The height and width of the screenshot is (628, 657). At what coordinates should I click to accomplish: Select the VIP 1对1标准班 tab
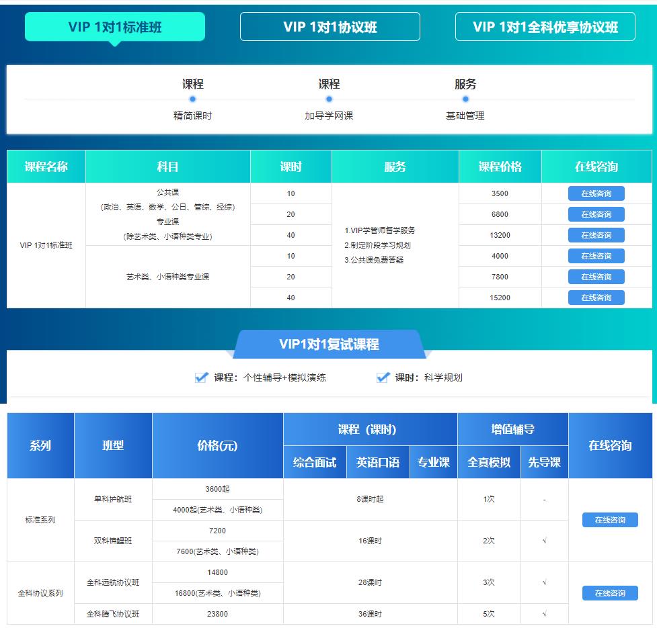pyautogui.click(x=115, y=27)
